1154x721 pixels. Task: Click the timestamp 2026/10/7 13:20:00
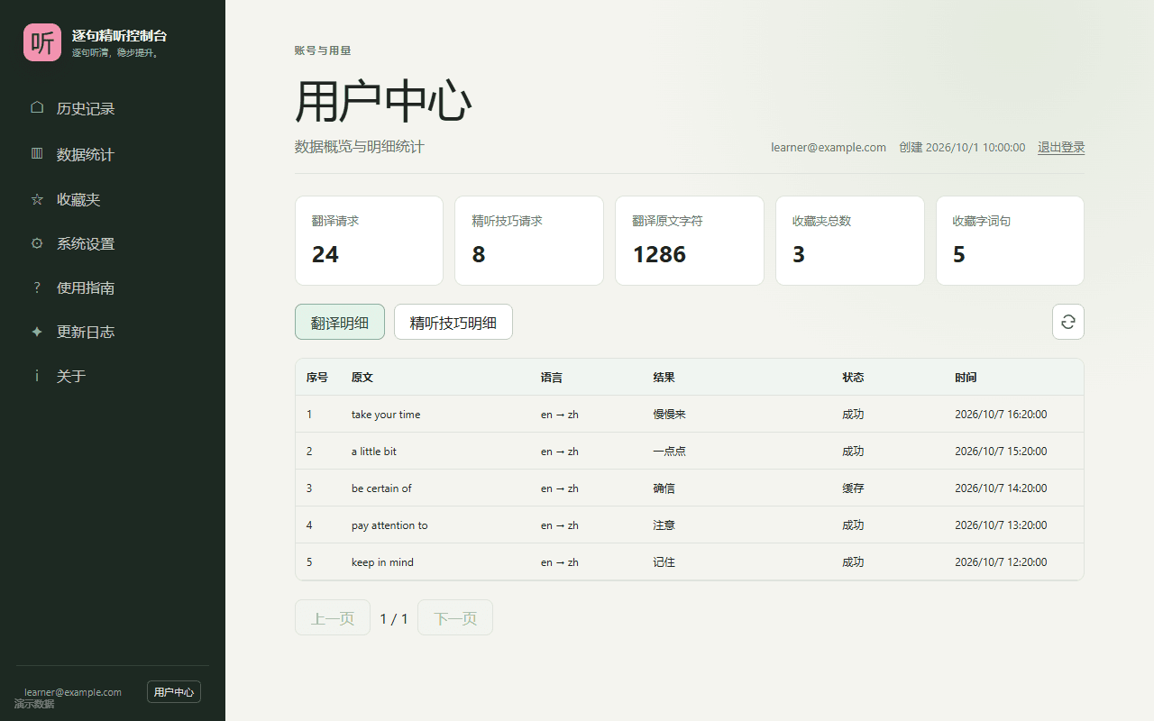click(x=1001, y=525)
